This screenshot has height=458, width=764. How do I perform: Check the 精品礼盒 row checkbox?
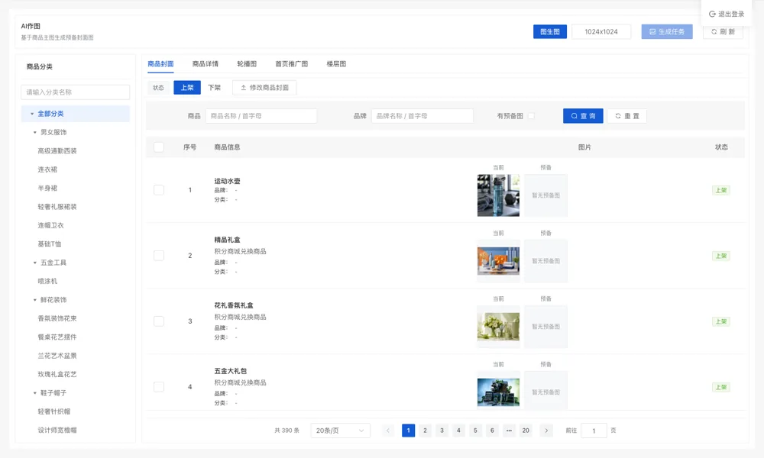click(x=159, y=256)
